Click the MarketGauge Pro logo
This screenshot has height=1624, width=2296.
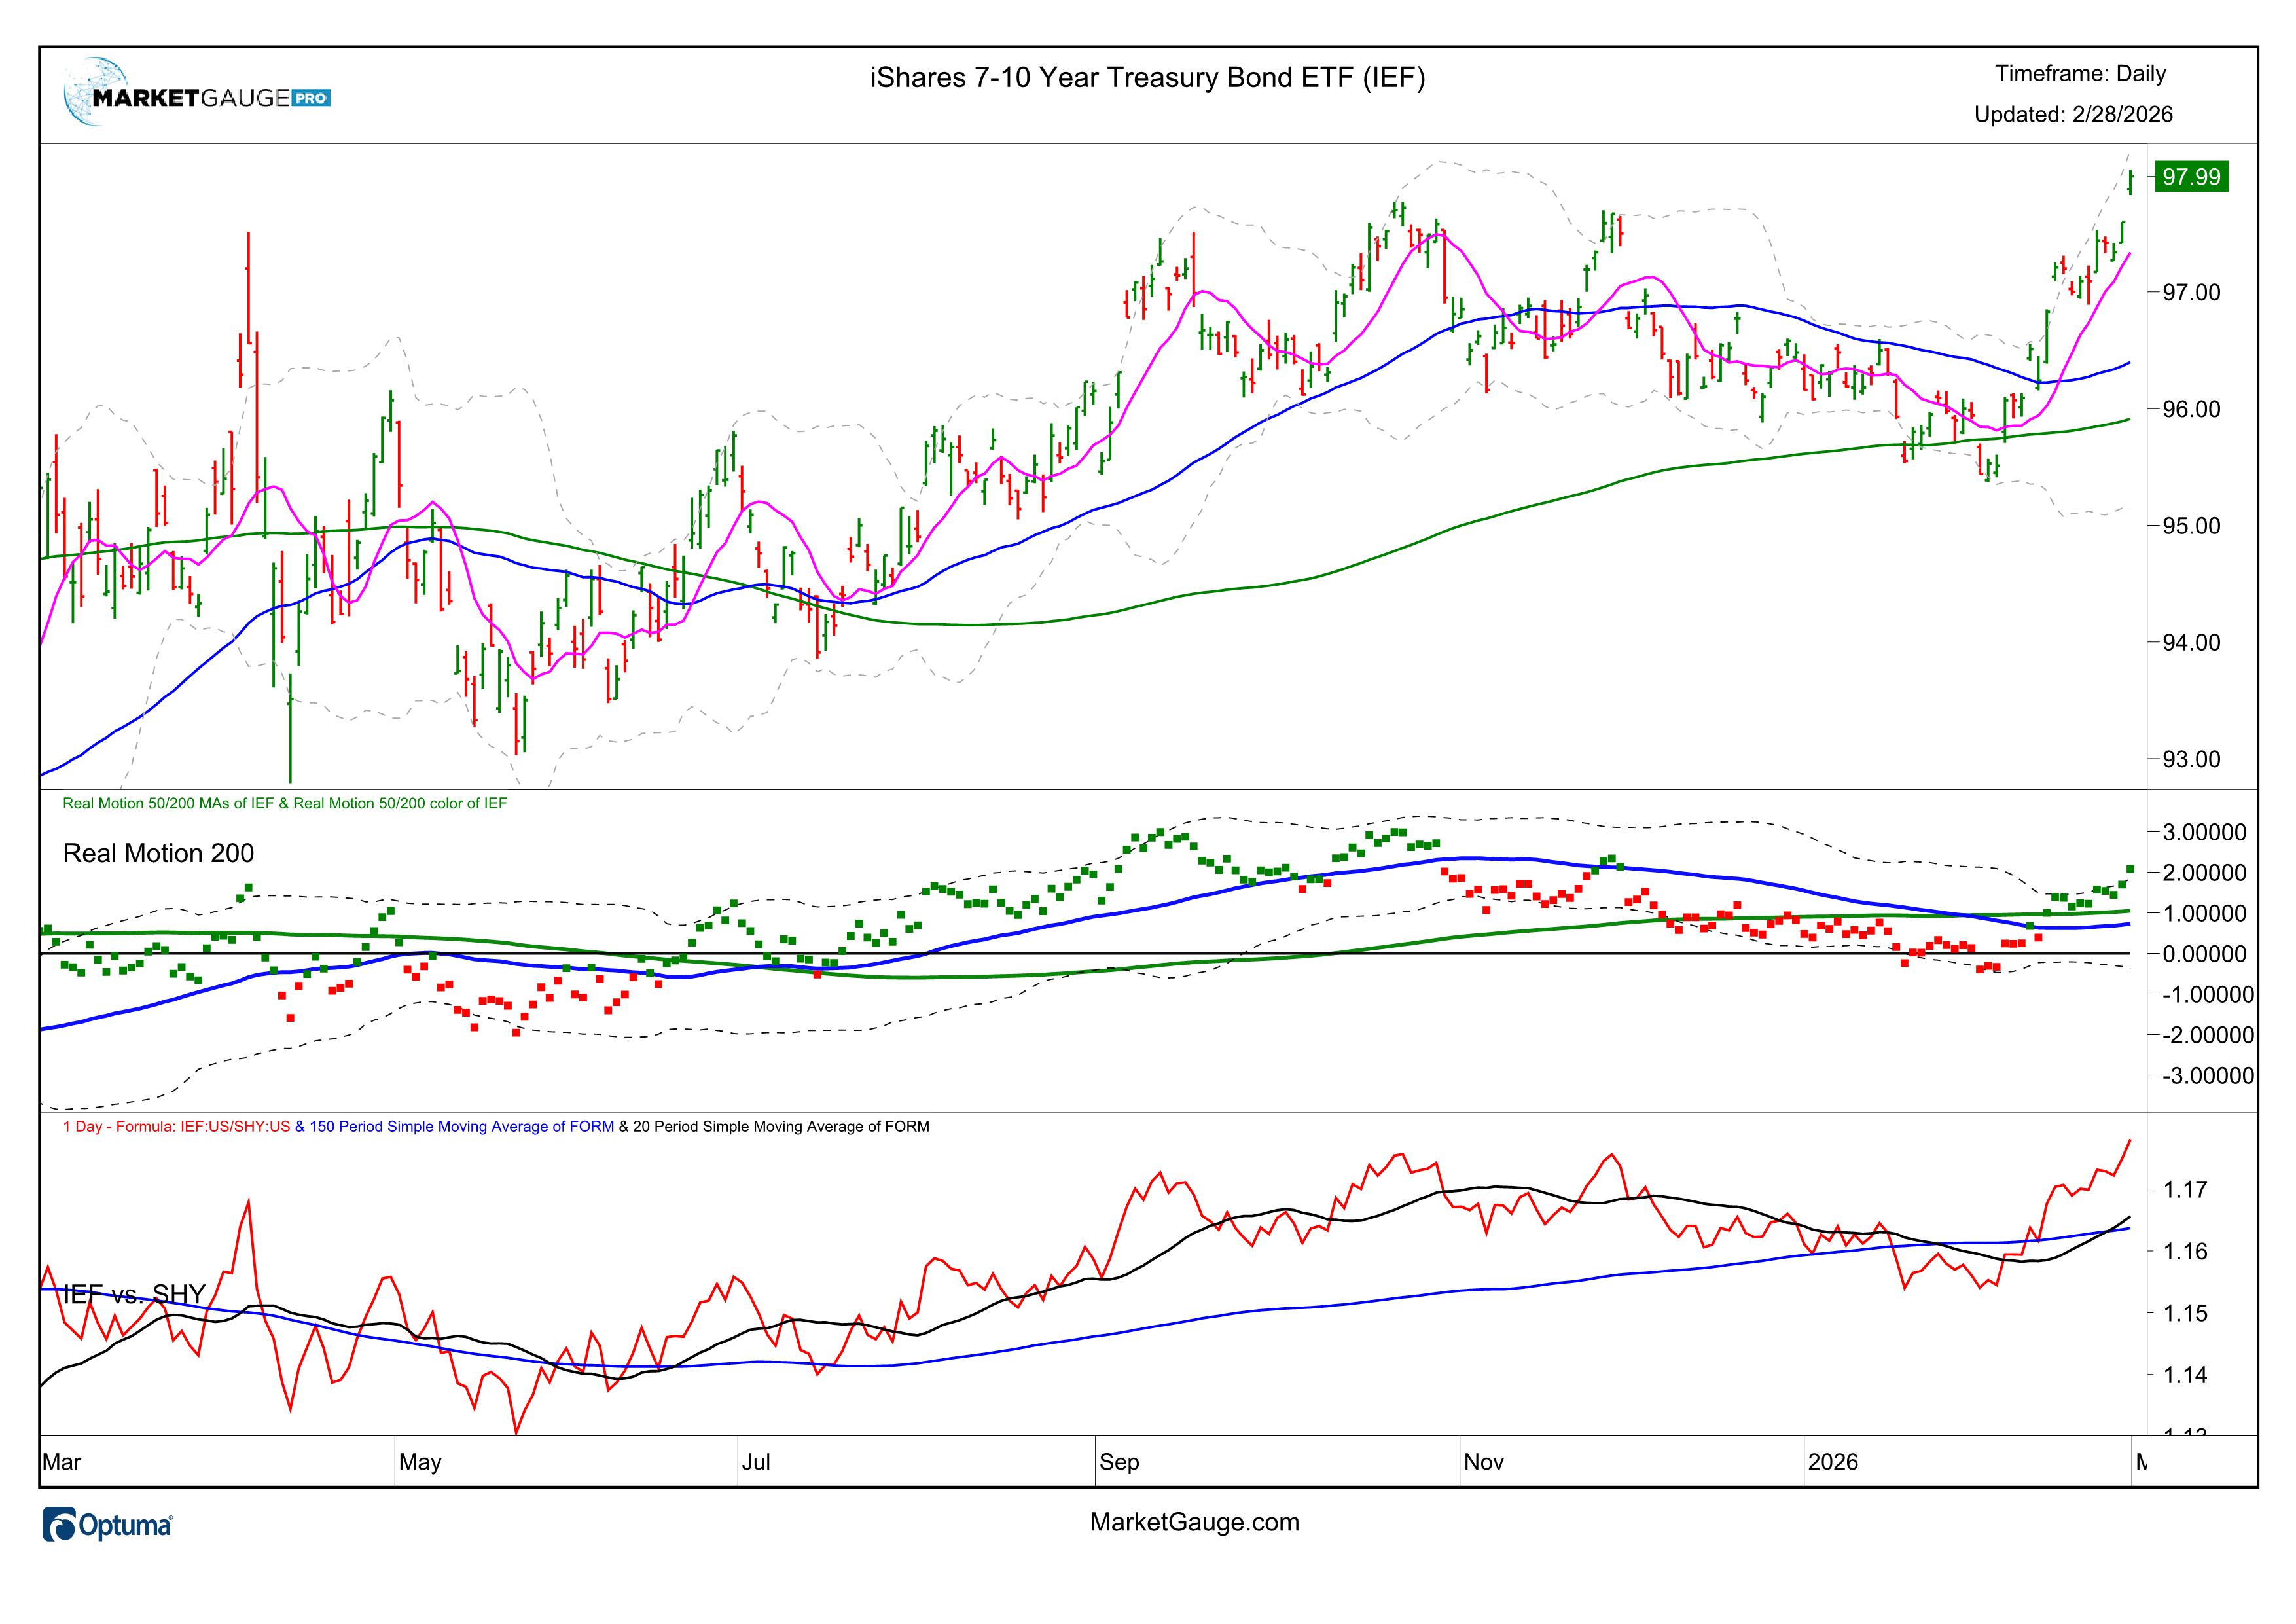pyautogui.click(x=196, y=98)
